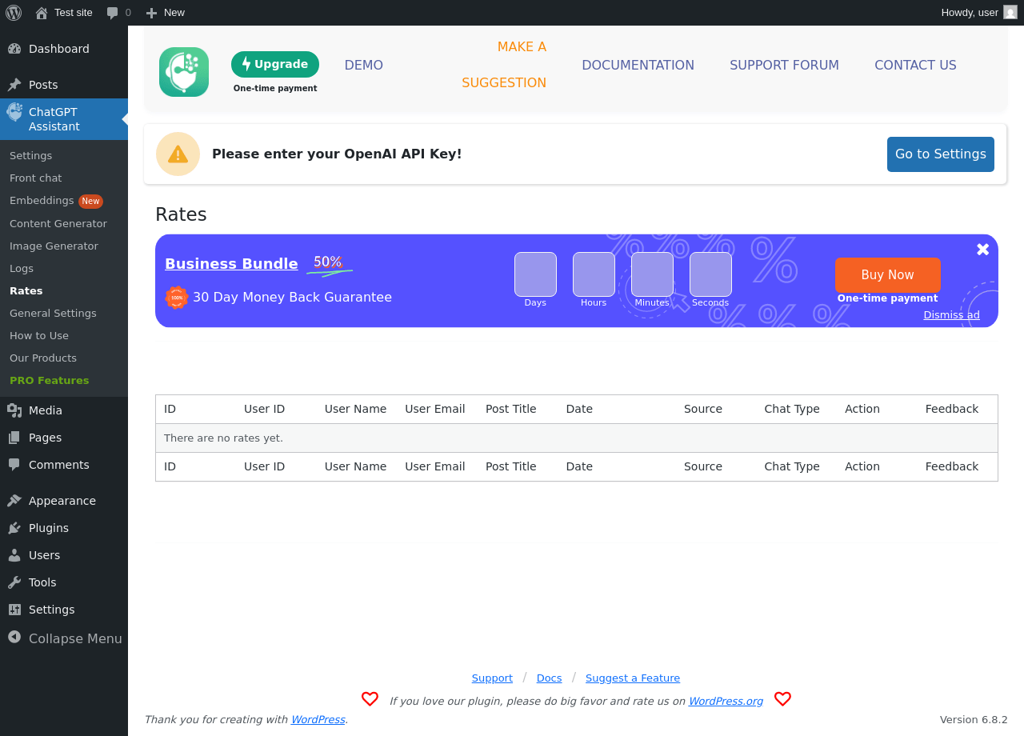
Task: Click the "Post Title" header in the table's bottom row
Action: point(511,467)
